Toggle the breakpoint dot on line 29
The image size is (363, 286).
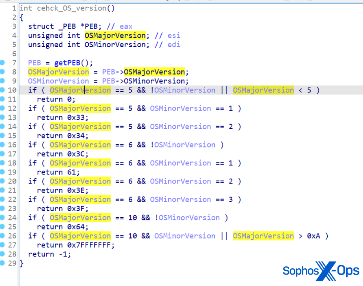(x=2, y=263)
